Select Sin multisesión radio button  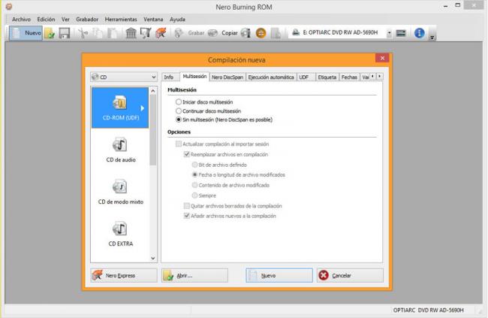tap(179, 120)
